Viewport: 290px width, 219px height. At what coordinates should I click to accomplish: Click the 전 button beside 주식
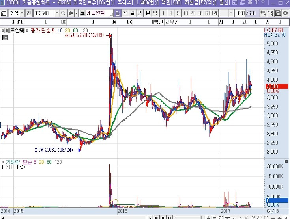[29, 13]
